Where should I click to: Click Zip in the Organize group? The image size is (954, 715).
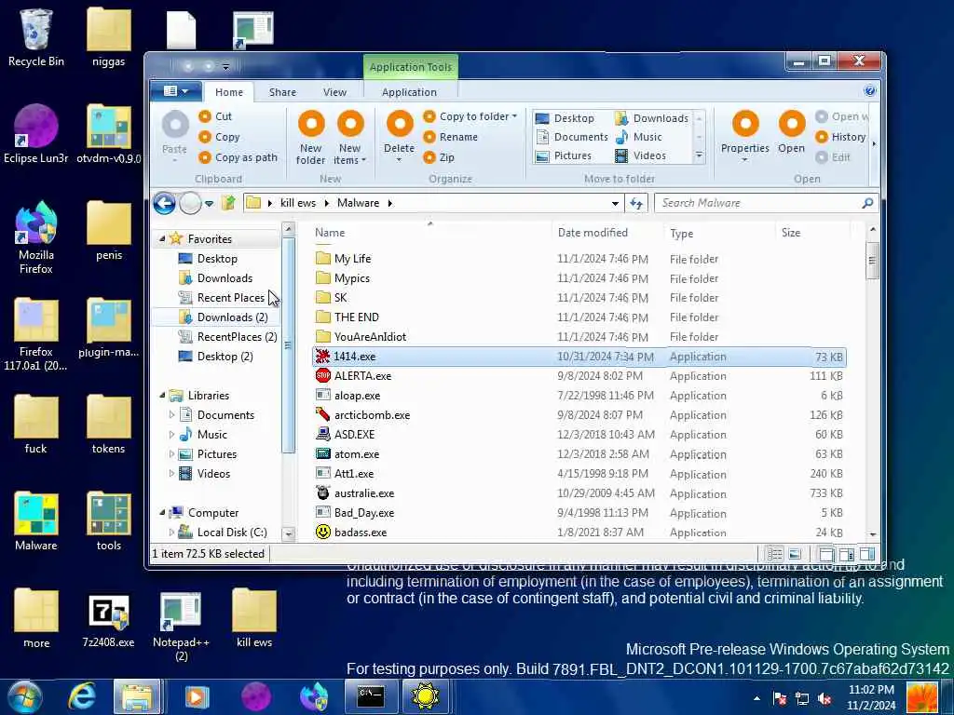point(440,157)
